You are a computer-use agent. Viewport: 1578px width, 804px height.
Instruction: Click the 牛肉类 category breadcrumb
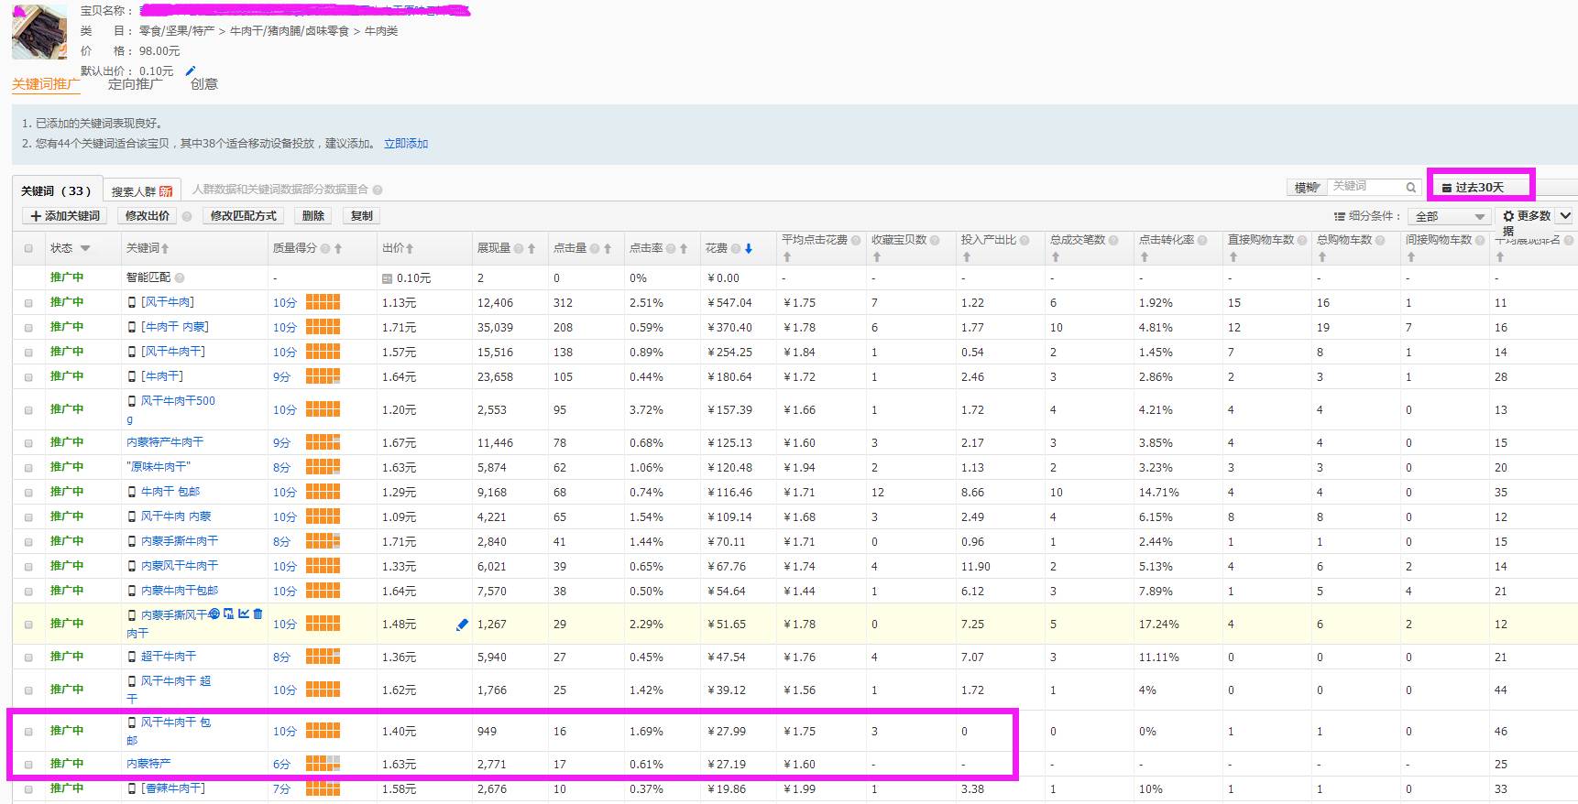(x=381, y=31)
